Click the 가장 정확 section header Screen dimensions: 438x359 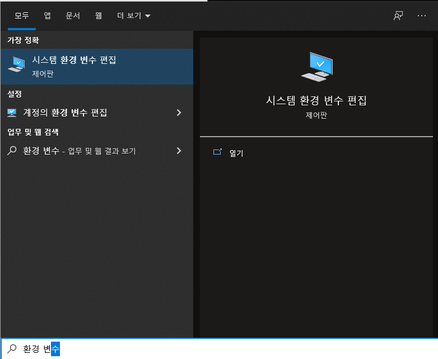23,40
